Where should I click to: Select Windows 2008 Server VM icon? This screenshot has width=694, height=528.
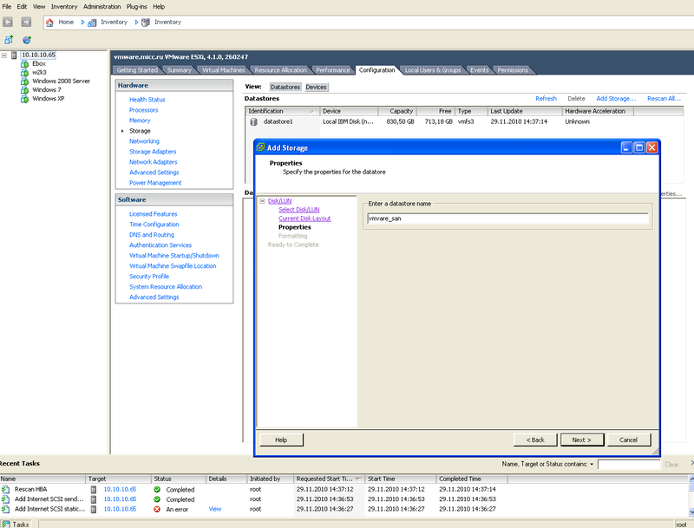coord(25,81)
